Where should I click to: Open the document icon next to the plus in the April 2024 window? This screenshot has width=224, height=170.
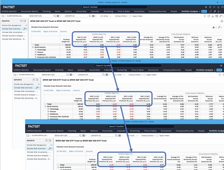coord(210,7)
